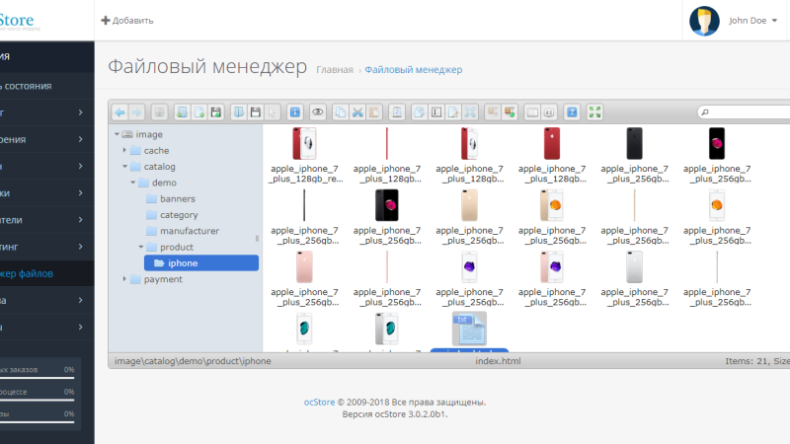The image size is (790, 444).
Task: Open the John Doe user dropdown
Action: pos(752,21)
